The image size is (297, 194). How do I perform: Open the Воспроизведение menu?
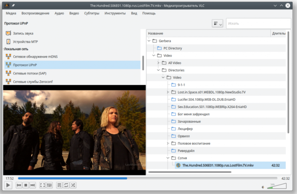click(35, 13)
